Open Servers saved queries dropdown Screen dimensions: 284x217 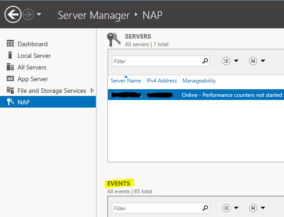point(257,61)
